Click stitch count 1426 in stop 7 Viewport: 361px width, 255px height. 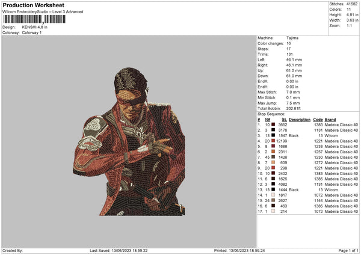click(x=283, y=157)
